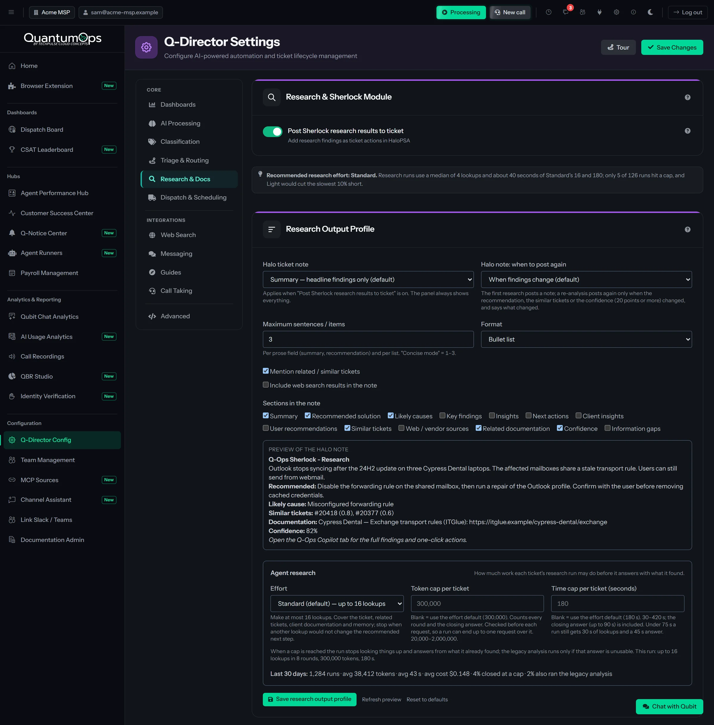Viewport: 714px width, 725px height.
Task: Click Save Changes button
Action: pos(672,47)
